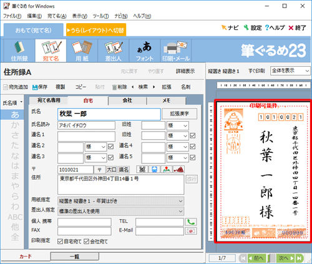The image size is (312, 264).
Task: Open the 氏名順 sort order dropdown
Action: (12, 103)
